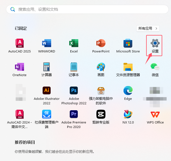Open the 计算器 calculator app
Screen dimensions: 171x161
click(x=47, y=70)
